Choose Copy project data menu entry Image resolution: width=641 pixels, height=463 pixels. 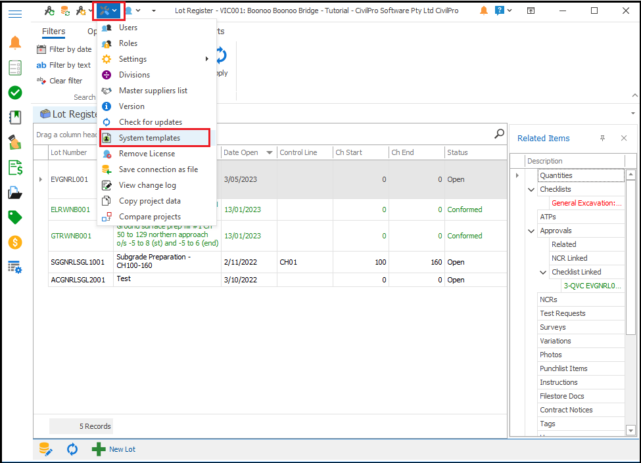[x=149, y=201]
